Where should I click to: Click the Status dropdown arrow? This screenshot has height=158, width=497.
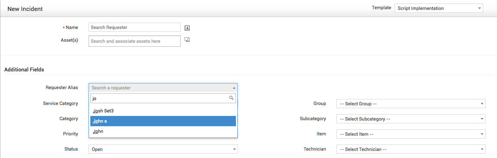[234, 149]
